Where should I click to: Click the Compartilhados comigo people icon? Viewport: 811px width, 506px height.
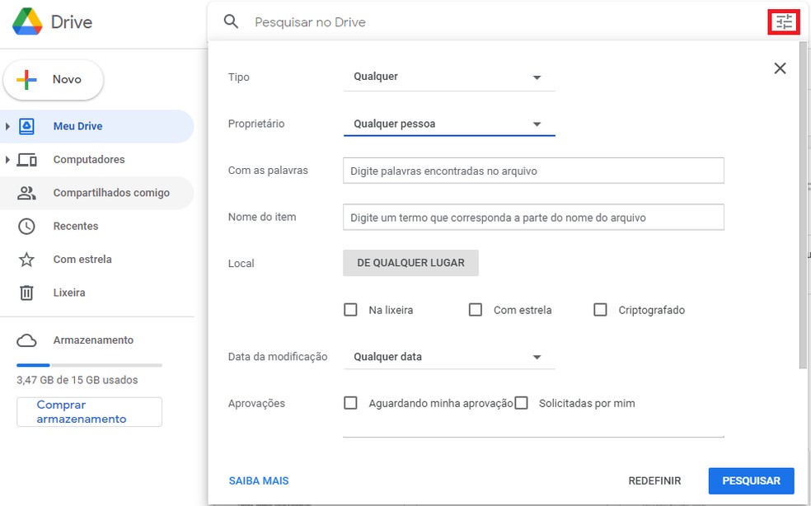(x=26, y=193)
